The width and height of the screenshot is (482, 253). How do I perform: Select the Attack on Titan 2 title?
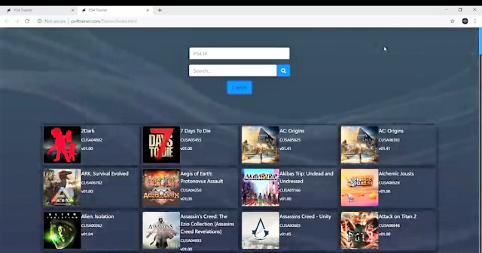[x=397, y=216]
